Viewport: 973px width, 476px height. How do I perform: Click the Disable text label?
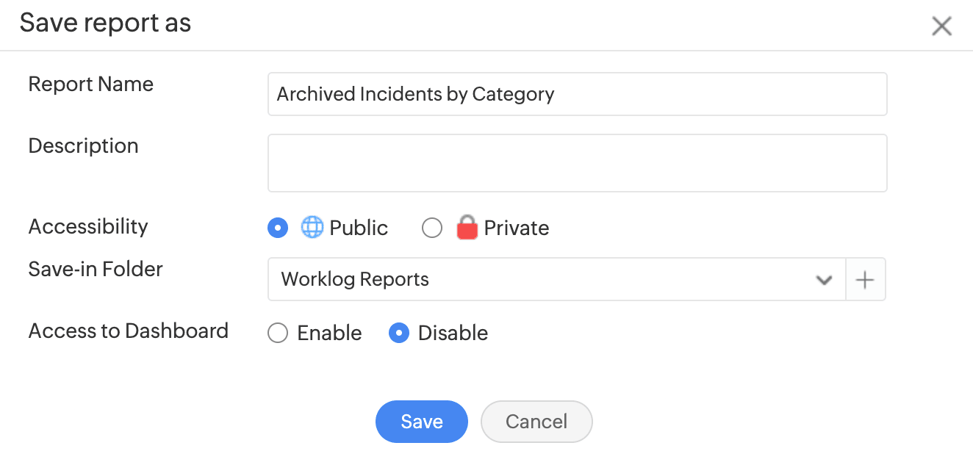[453, 333]
